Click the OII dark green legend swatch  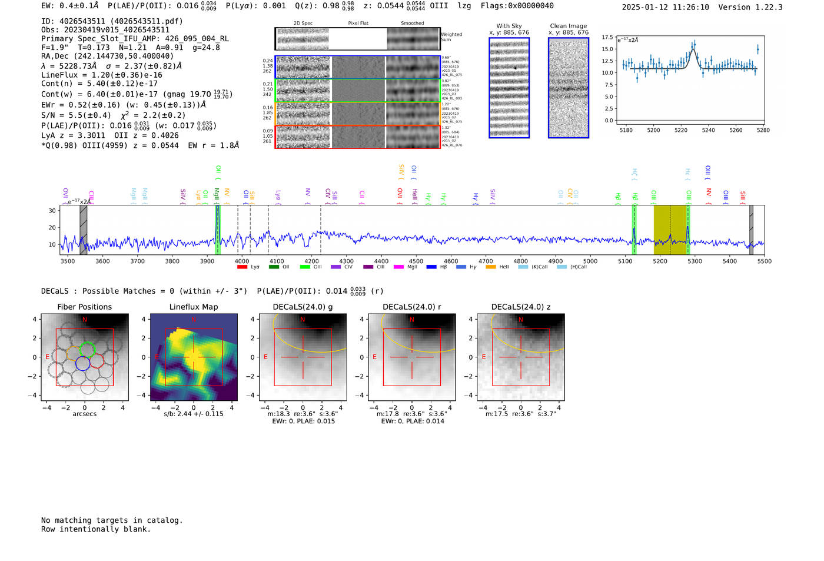click(x=274, y=267)
